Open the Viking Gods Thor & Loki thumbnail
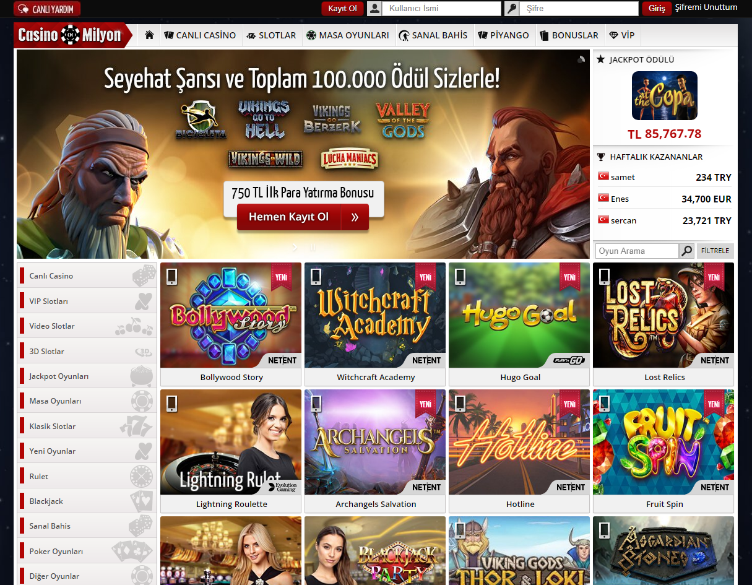Screen dimensions: 752x585 519,551
